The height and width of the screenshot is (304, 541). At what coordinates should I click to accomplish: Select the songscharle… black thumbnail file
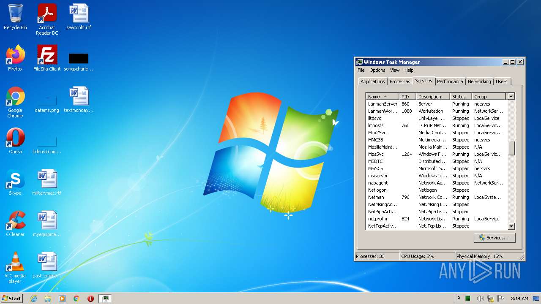click(79, 62)
